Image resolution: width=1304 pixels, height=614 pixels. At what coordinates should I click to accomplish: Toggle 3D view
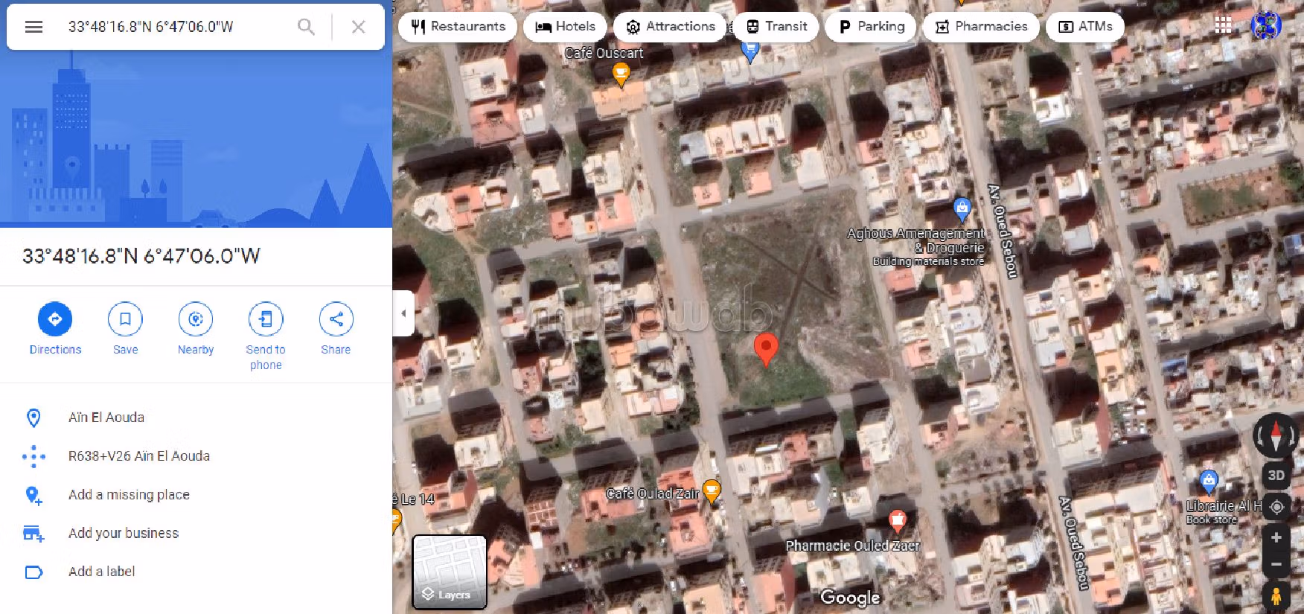(1276, 475)
